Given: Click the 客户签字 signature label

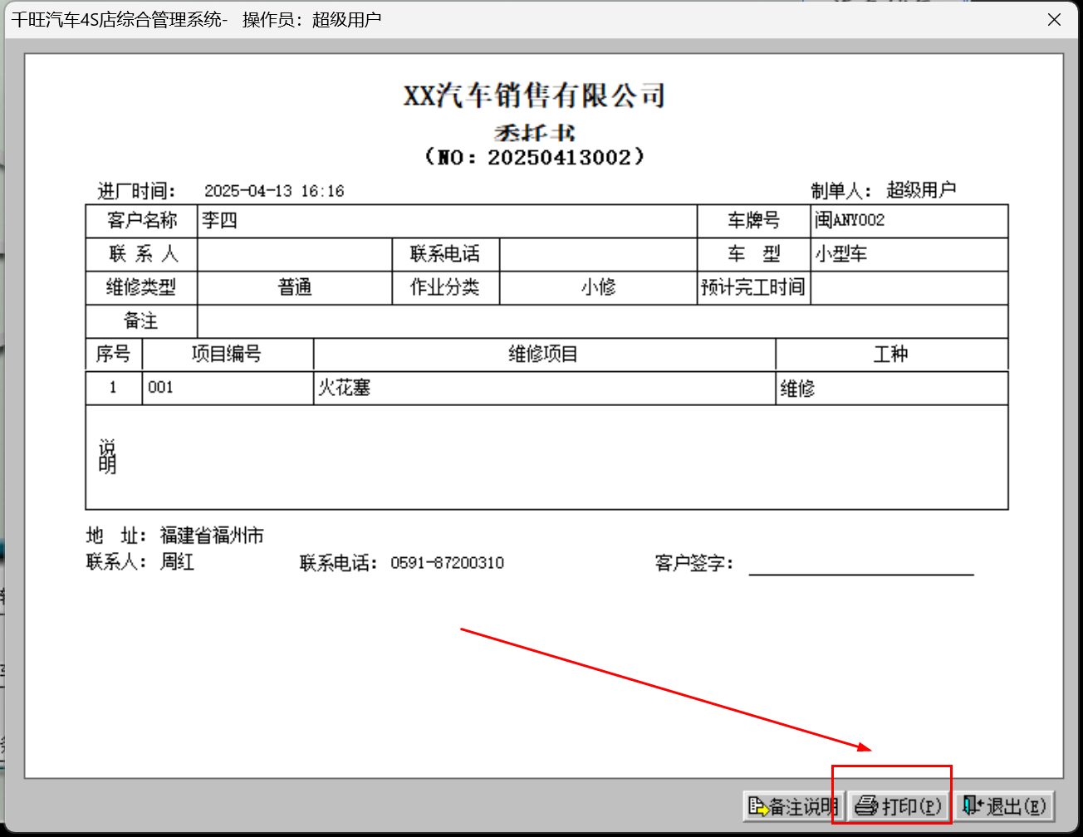Looking at the screenshot, I should (695, 563).
